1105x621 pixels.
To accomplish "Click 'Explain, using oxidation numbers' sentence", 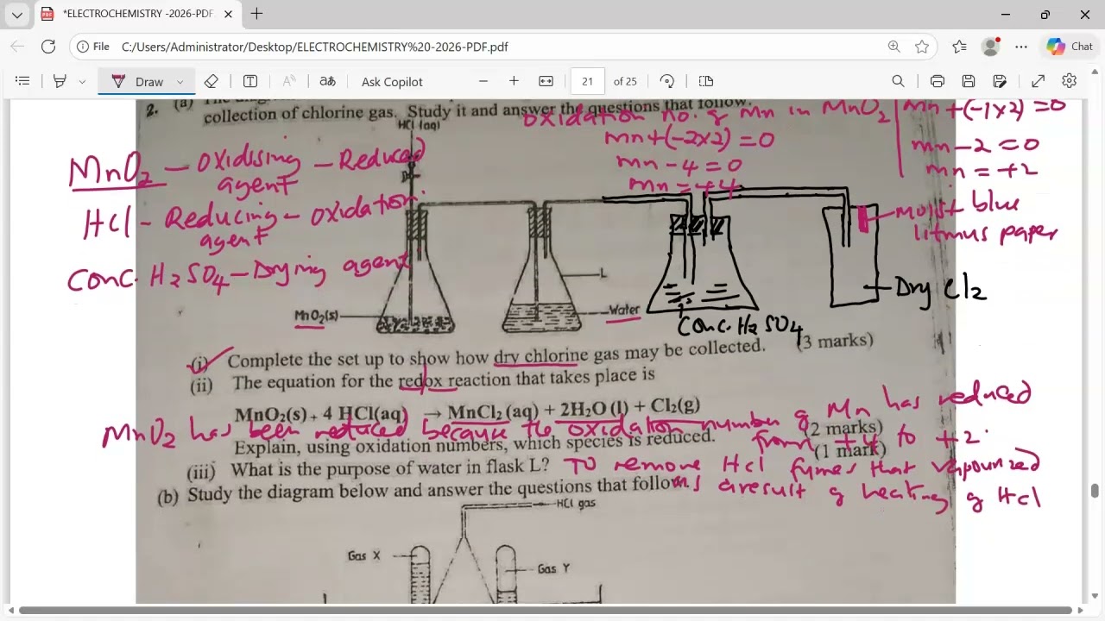I will point(475,442).
